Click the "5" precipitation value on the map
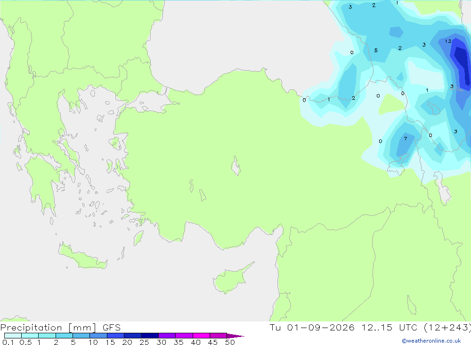This screenshot has height=345, width=471. 376,50
